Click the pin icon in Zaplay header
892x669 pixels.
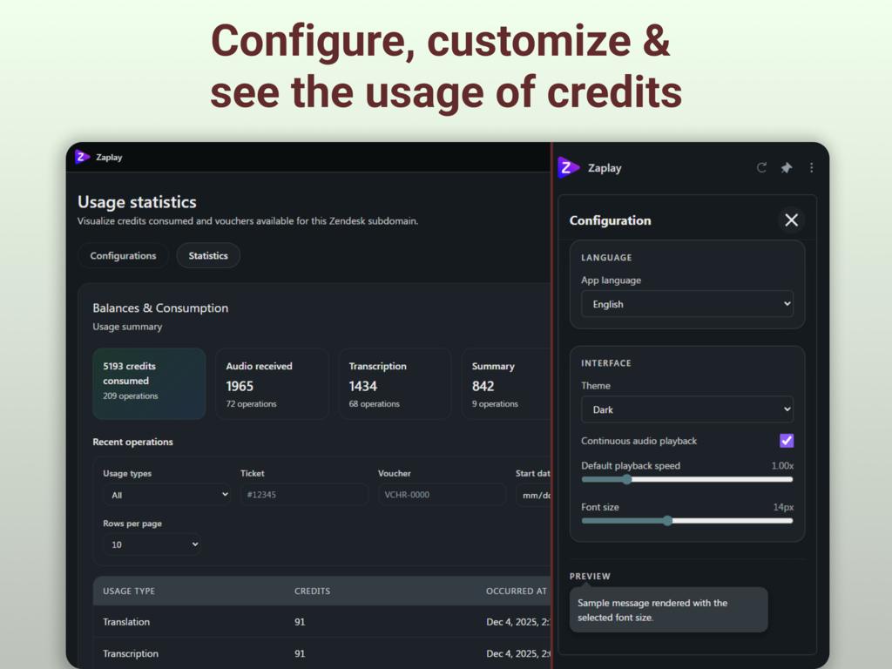787,168
